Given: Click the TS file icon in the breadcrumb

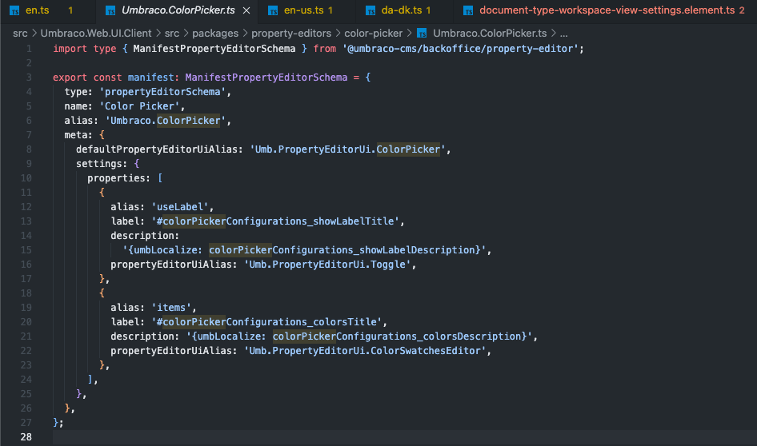Looking at the screenshot, I should point(420,34).
